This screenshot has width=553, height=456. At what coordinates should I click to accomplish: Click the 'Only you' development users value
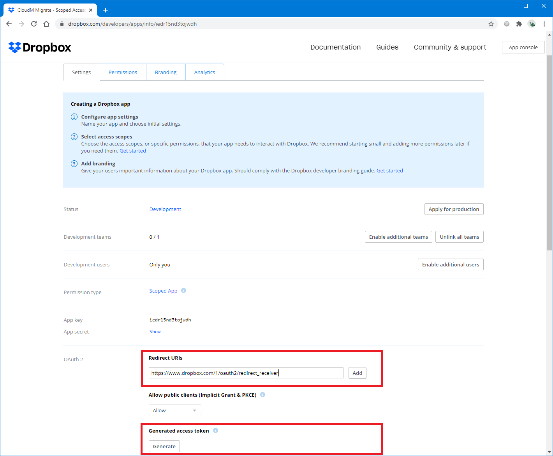160,264
